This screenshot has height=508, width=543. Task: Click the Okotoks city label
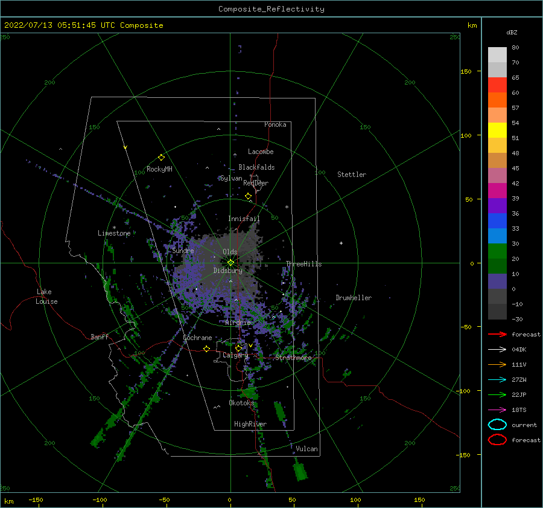point(241,402)
